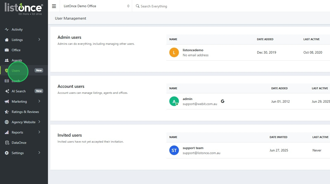Expand the Listings submenu chevron
Image resolution: width=330 pixels, height=184 pixels.
pyautogui.click(x=39, y=40)
